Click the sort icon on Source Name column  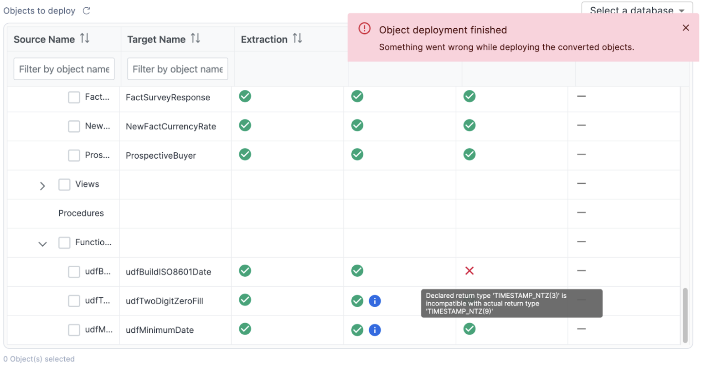point(84,39)
